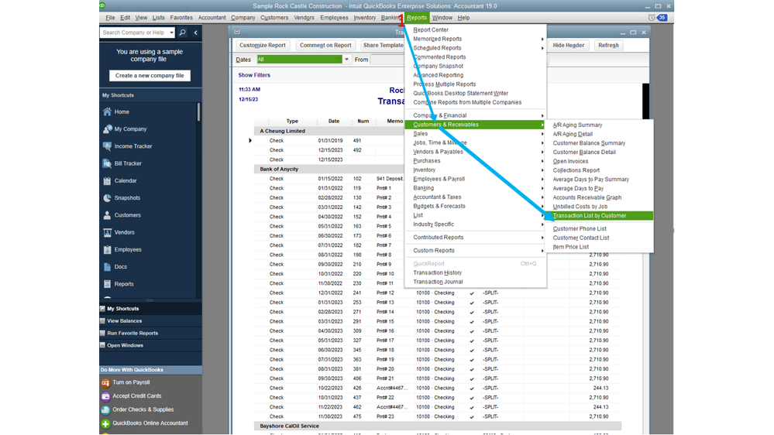This screenshot has height=435, width=774.
Task: Expand the Custom Reports submenu
Action: pyautogui.click(x=542, y=251)
